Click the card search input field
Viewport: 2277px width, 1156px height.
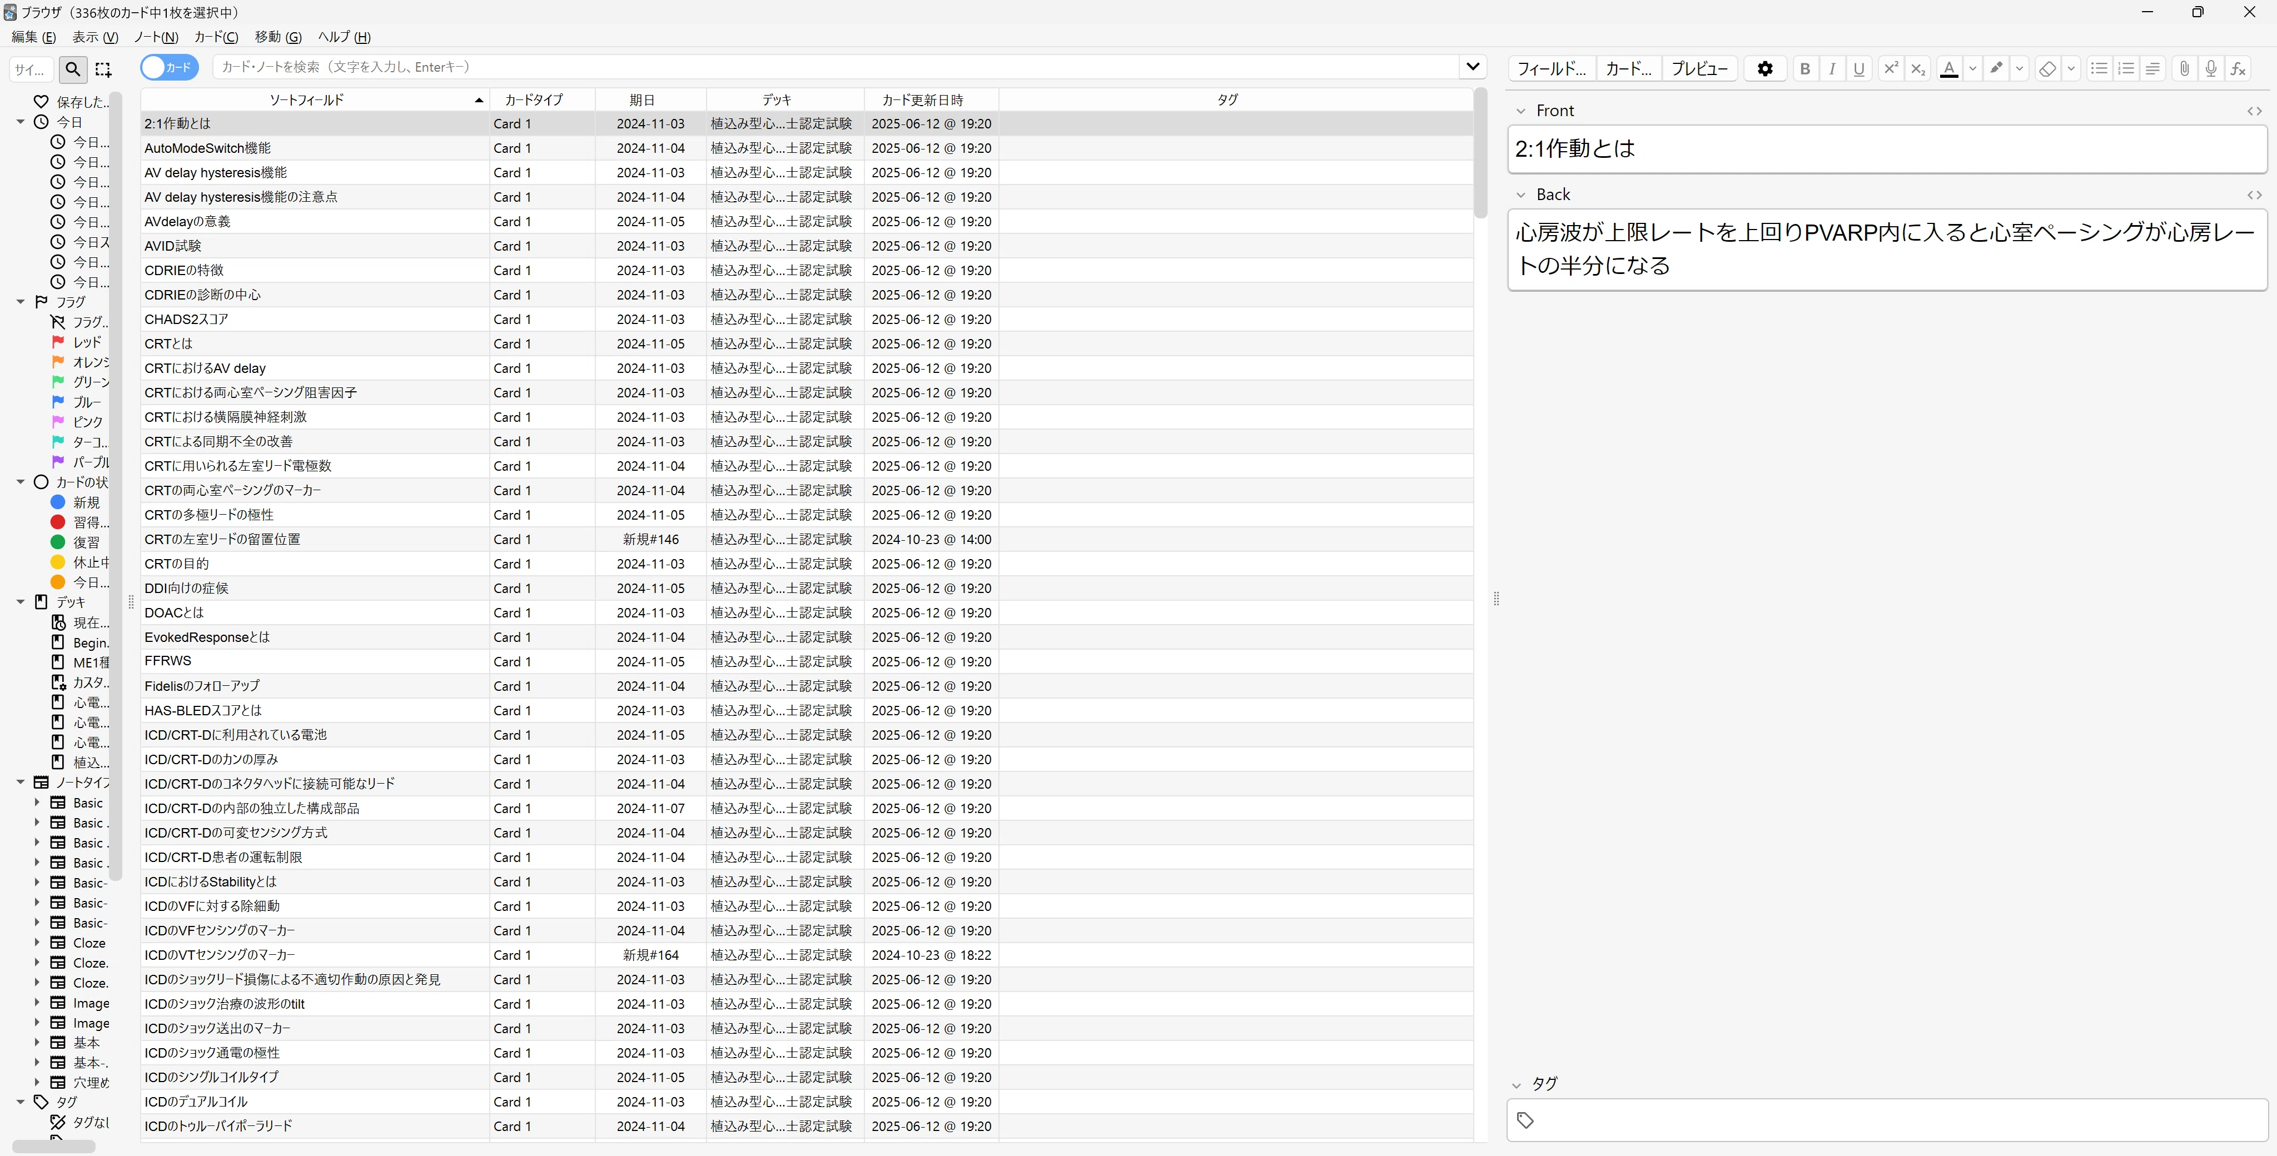836,66
